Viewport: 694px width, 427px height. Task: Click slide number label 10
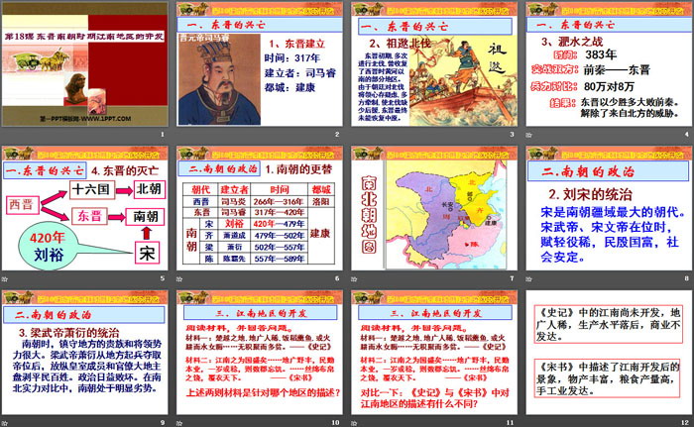(335, 423)
